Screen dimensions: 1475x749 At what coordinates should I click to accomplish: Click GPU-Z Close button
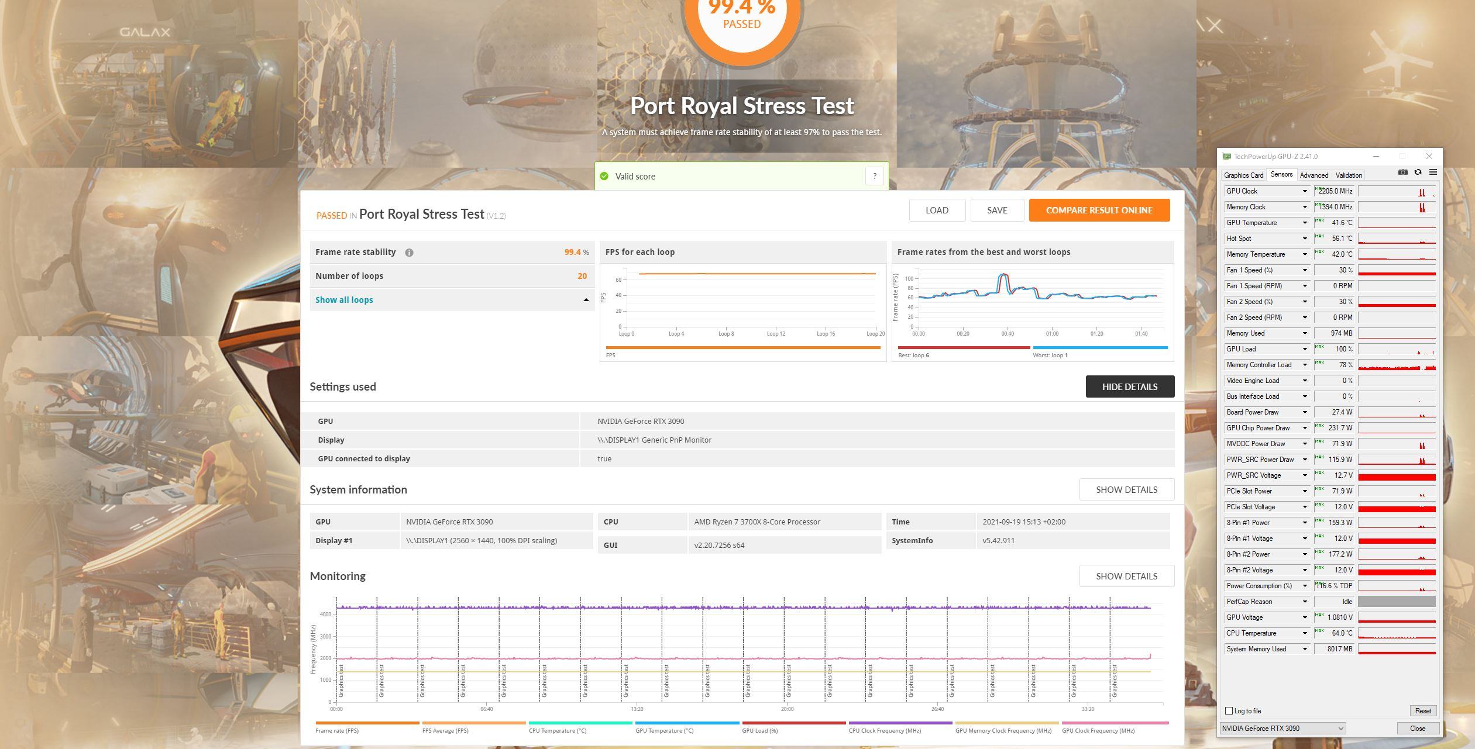tap(1417, 728)
